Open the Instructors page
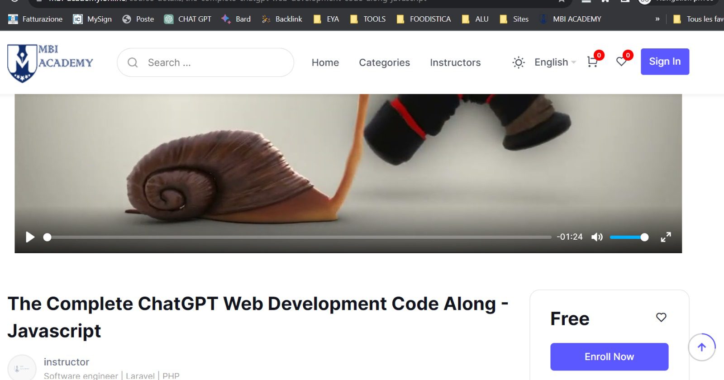The width and height of the screenshot is (724, 380). (455, 62)
